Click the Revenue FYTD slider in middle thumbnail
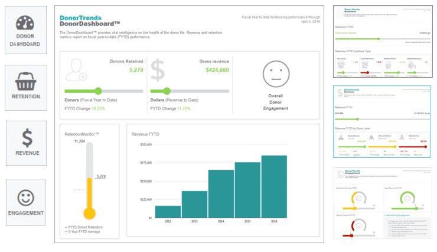Viewport: 437px width, 252px height. coord(382,119)
